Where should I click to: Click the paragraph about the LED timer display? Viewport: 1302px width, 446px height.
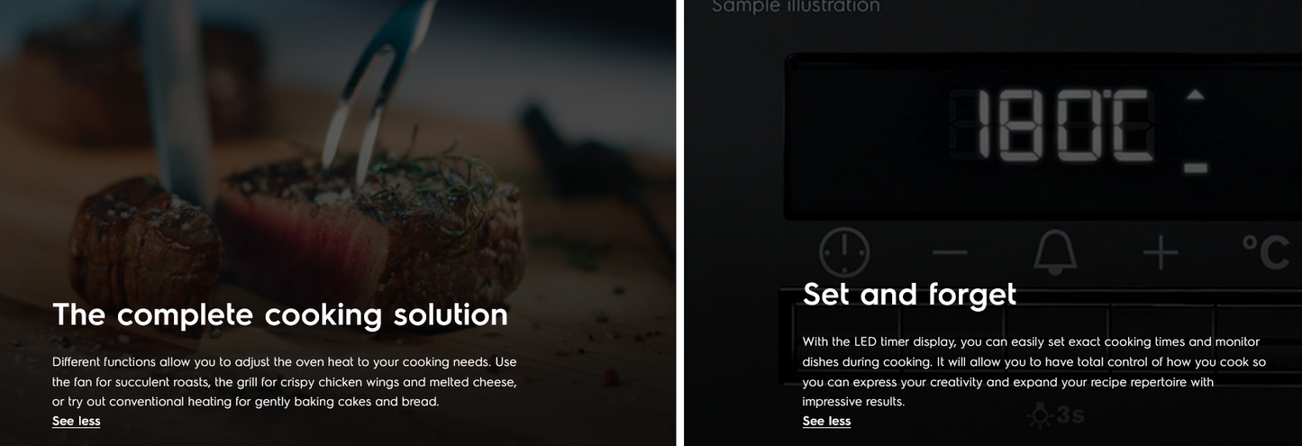click(x=1034, y=371)
